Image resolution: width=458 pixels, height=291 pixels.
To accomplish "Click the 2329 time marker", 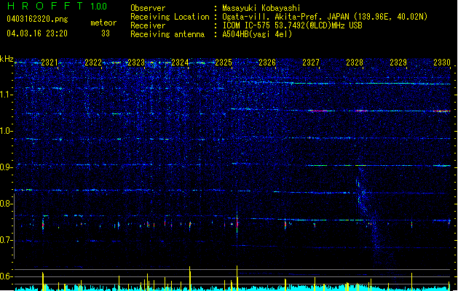I will pyautogui.click(x=398, y=63).
